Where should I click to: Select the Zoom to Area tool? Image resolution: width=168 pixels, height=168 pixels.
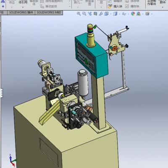84,13
